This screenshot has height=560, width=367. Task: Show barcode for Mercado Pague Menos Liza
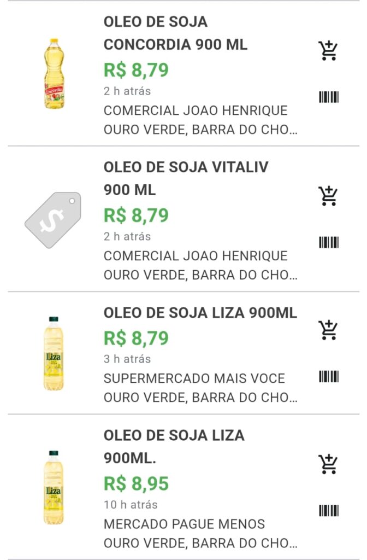[329, 511]
